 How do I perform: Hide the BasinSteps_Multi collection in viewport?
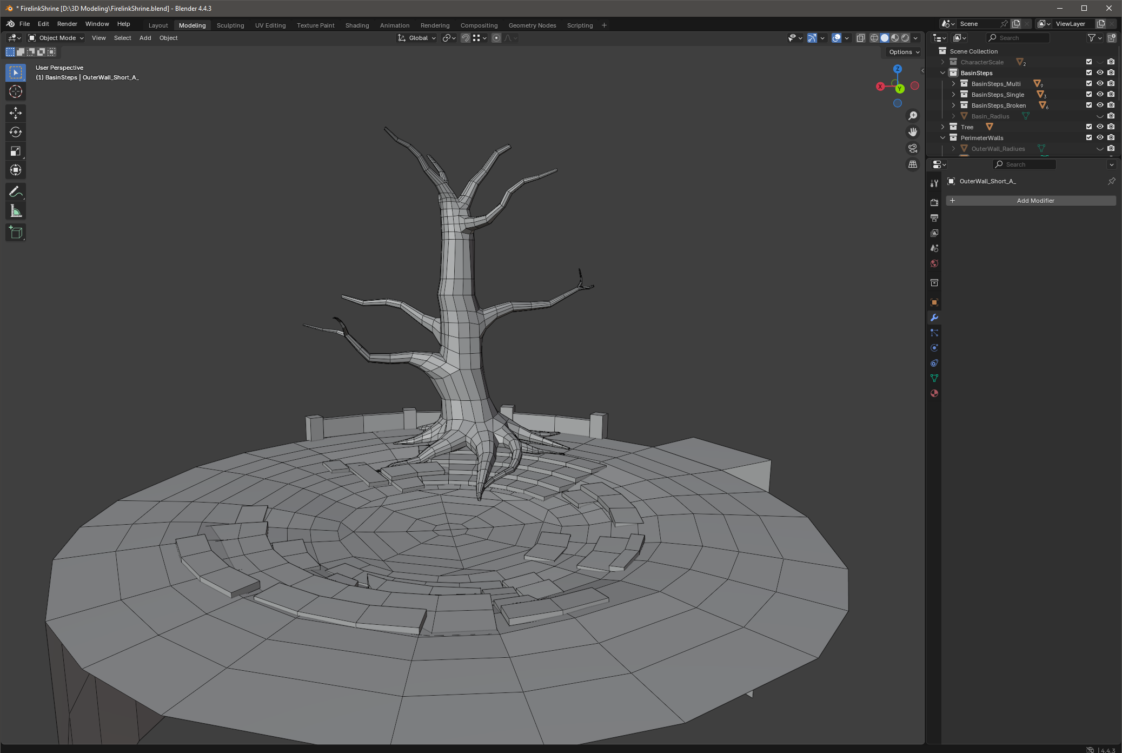point(1100,83)
